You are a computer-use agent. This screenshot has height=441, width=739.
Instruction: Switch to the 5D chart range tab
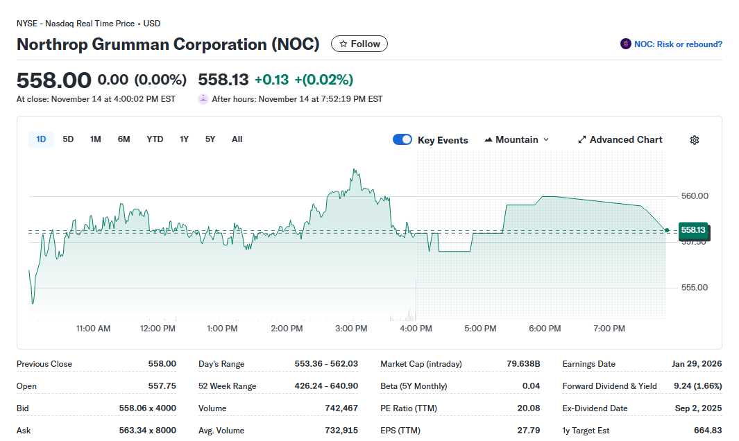click(x=68, y=139)
